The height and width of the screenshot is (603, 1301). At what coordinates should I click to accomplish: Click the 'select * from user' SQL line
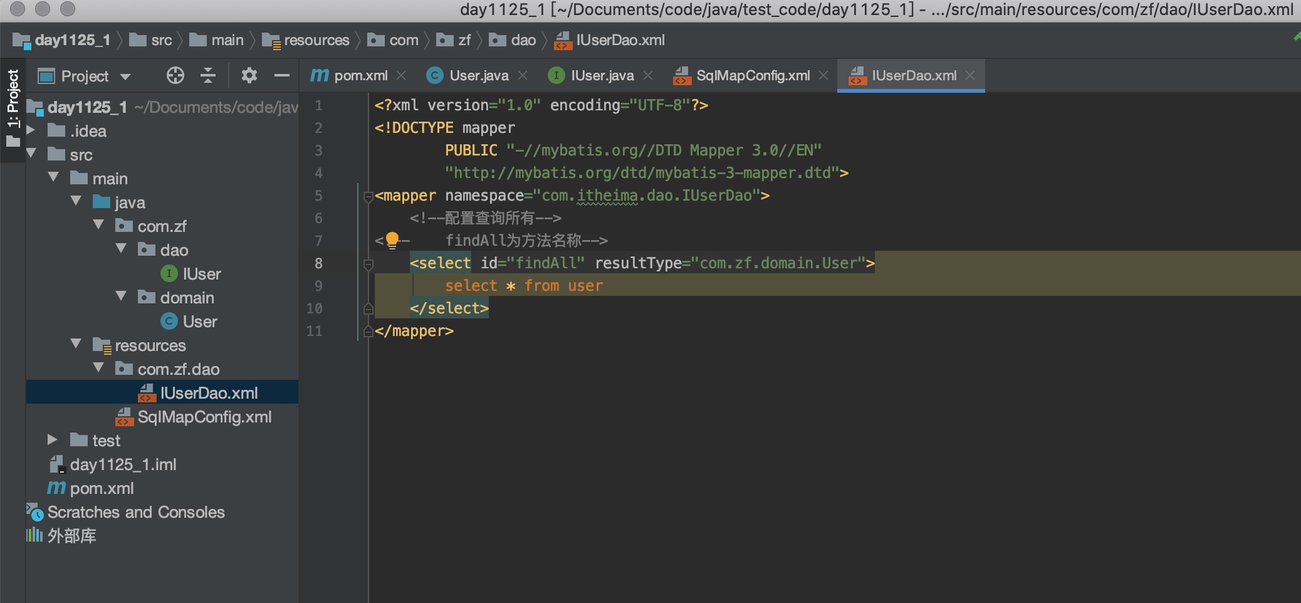tap(524, 286)
